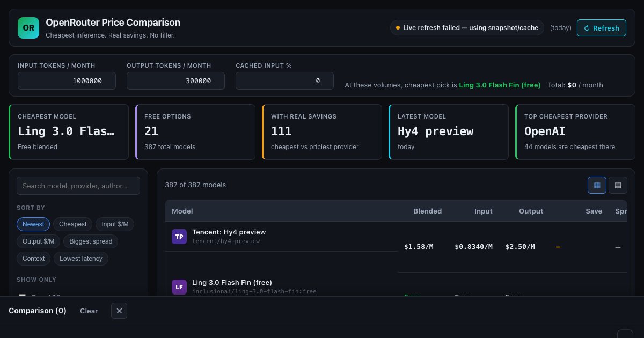Edit the input tokens per month field
Image resolution: width=644 pixels, height=338 pixels.
coord(67,80)
